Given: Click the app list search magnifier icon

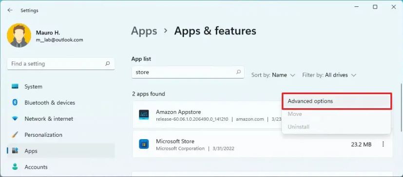Looking at the screenshot, I should coord(238,72).
